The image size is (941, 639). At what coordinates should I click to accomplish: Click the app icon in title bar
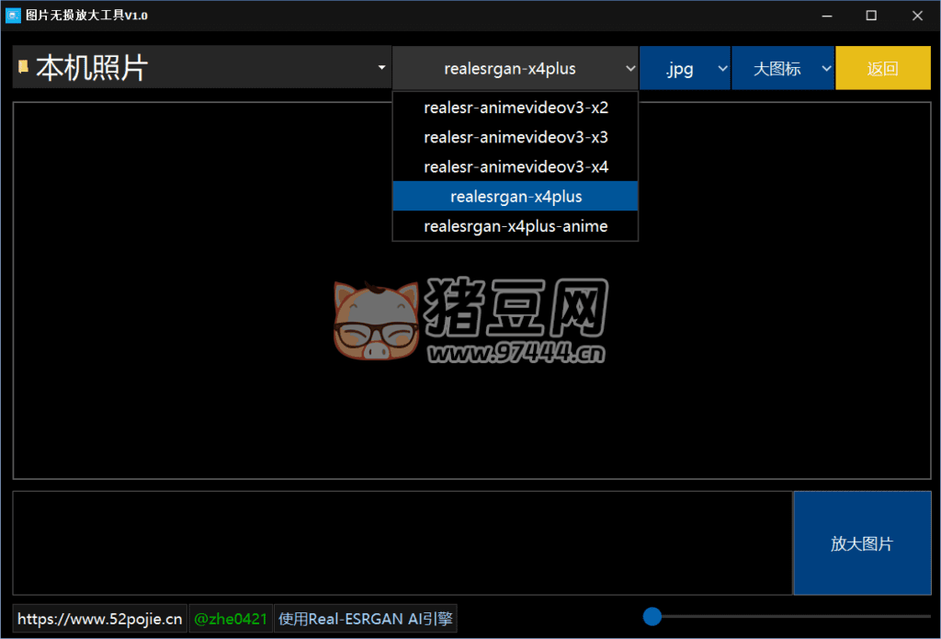click(14, 16)
